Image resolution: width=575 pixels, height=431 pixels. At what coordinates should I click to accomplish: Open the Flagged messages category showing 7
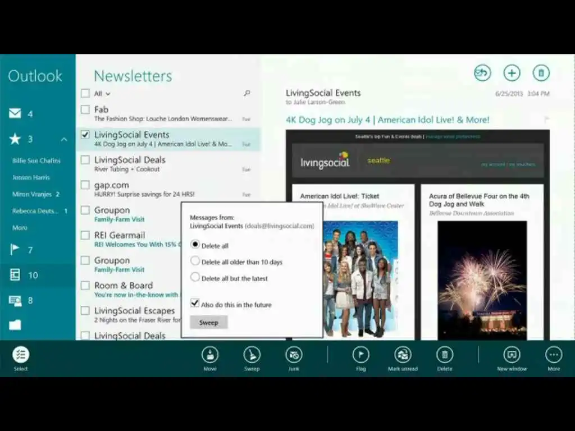(x=15, y=250)
